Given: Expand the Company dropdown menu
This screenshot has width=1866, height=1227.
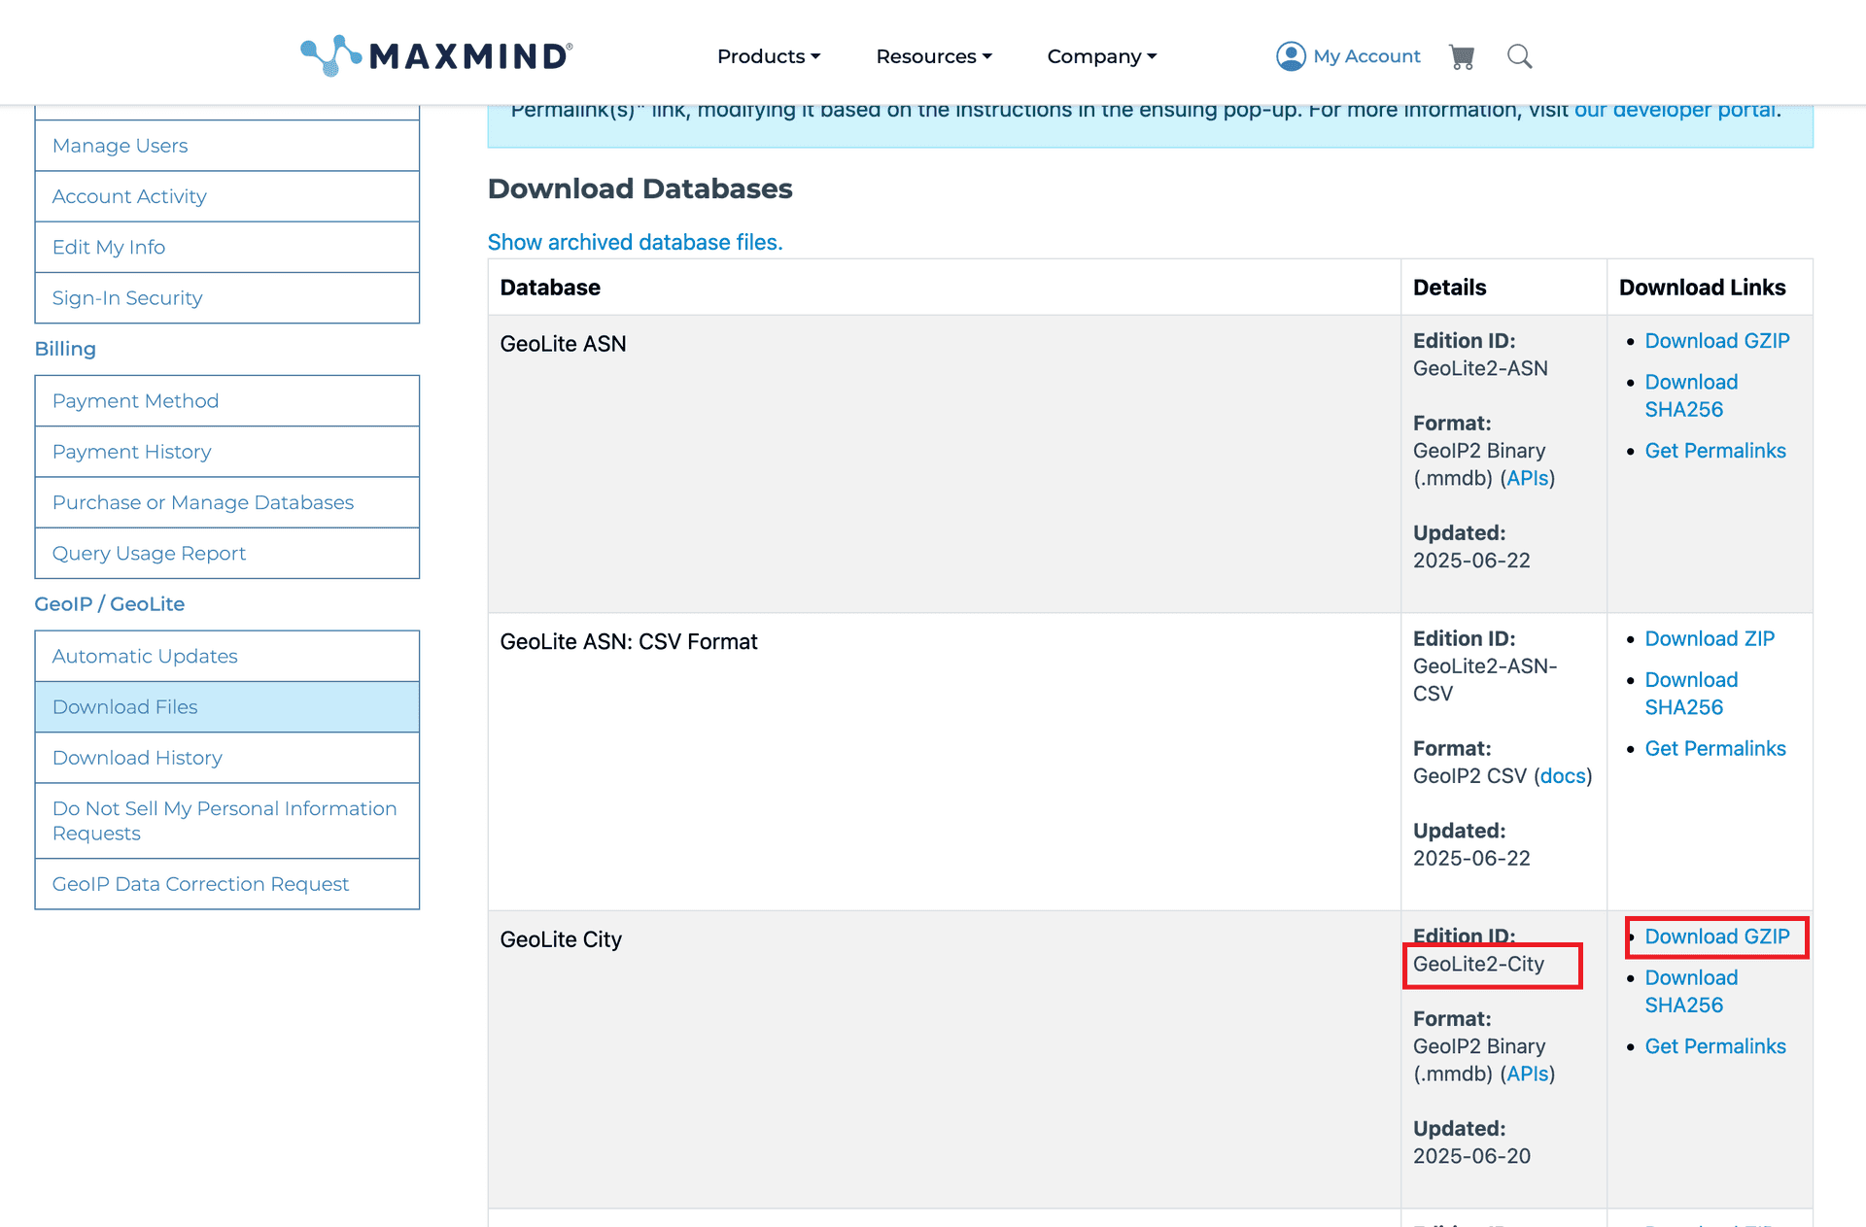Looking at the screenshot, I should (x=1101, y=56).
